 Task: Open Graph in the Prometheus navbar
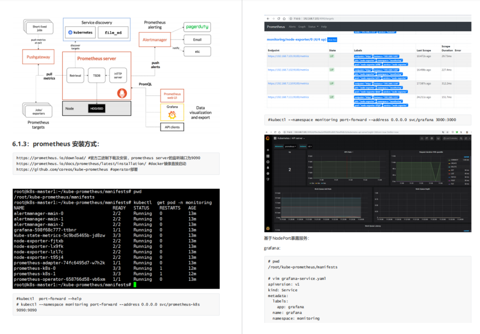(302, 27)
